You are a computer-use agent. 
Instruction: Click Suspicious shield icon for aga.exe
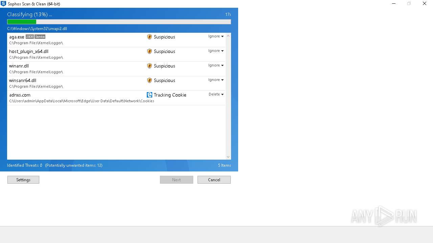[x=150, y=37]
